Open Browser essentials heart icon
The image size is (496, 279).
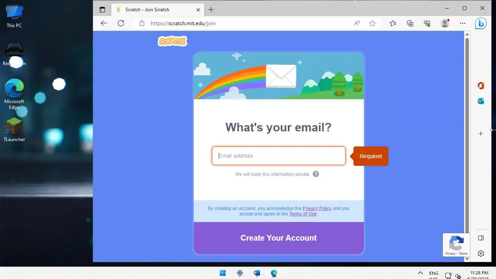pyautogui.click(x=427, y=23)
